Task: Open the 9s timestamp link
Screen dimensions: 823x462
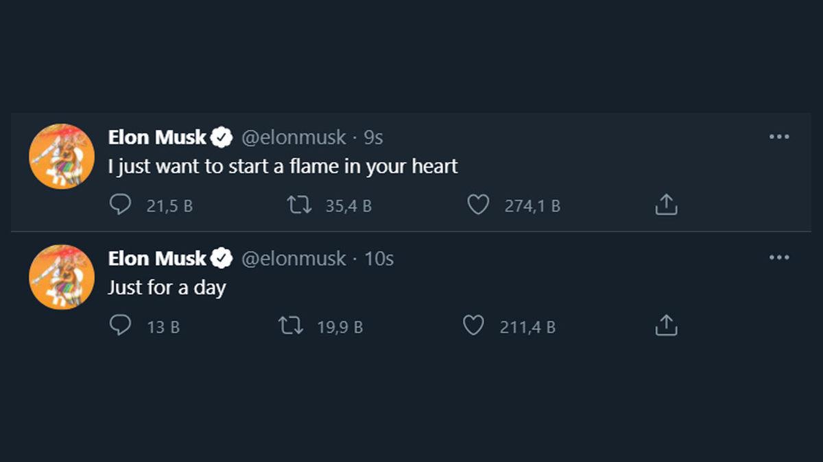Action: (x=373, y=138)
